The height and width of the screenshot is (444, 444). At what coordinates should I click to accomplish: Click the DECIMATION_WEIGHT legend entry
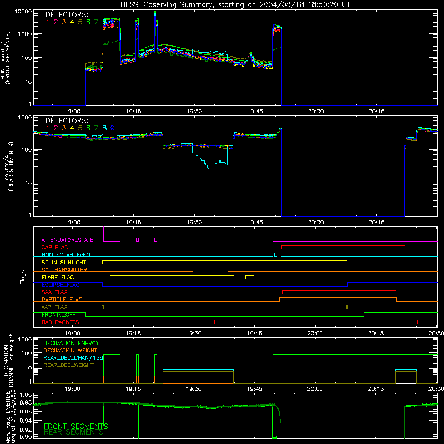70,351
